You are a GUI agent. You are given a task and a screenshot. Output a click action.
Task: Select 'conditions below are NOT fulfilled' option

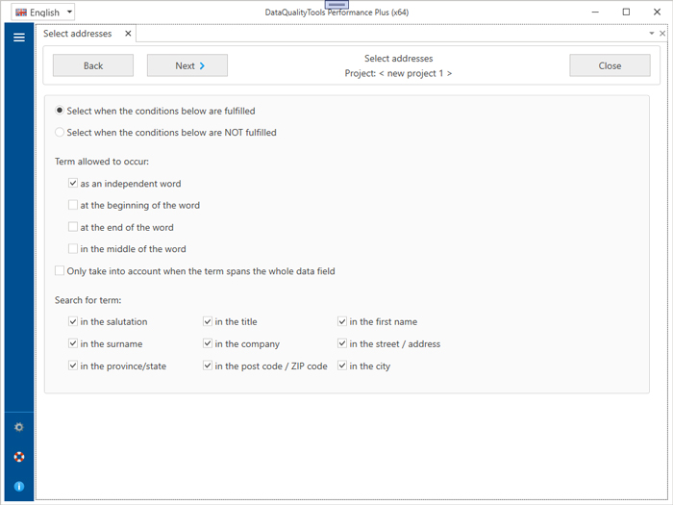(61, 133)
